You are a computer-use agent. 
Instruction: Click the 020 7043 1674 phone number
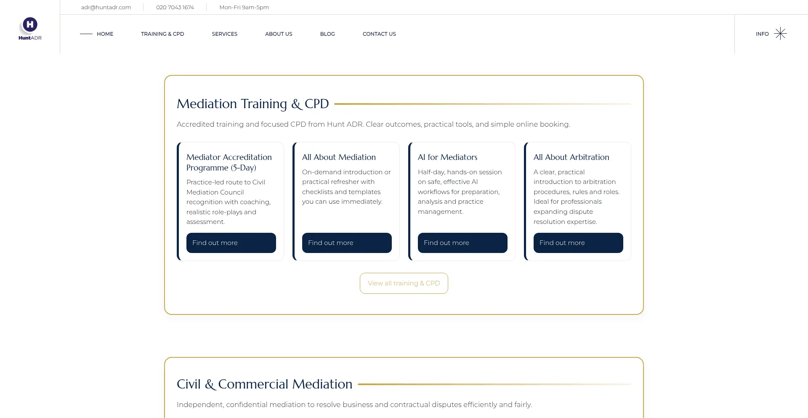click(x=175, y=7)
